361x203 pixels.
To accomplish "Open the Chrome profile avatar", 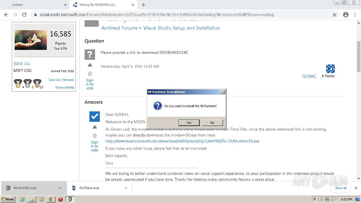I will click(x=346, y=15).
